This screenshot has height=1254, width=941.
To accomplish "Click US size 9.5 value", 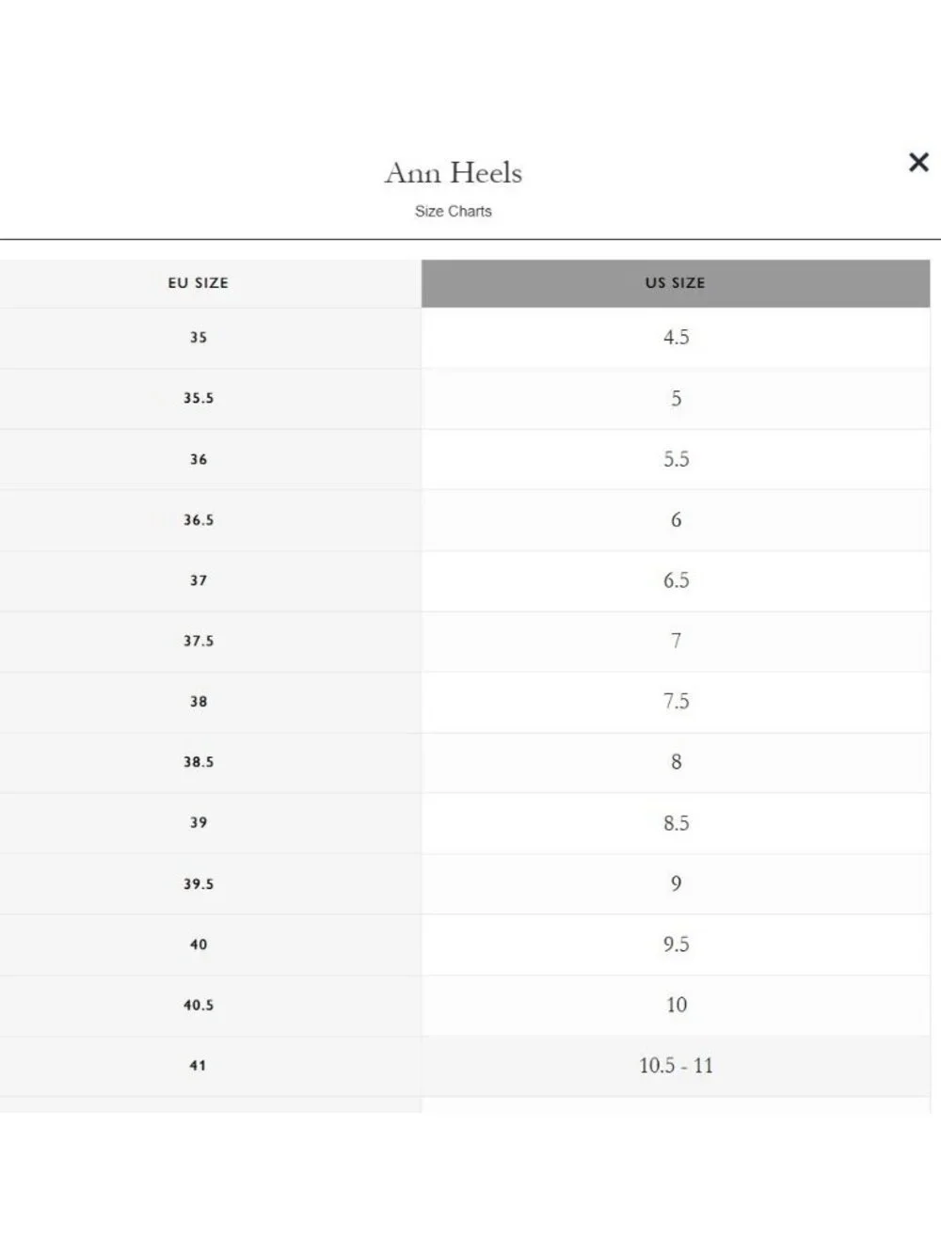I will click(676, 944).
